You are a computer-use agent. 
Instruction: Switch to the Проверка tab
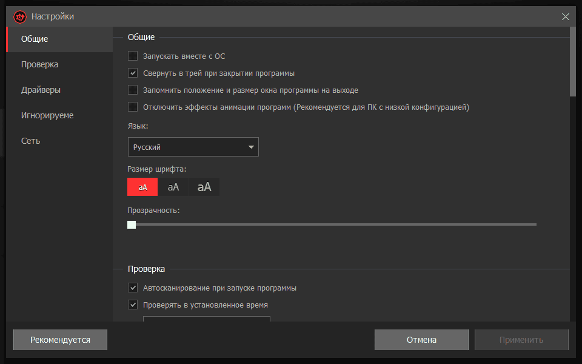click(x=39, y=65)
